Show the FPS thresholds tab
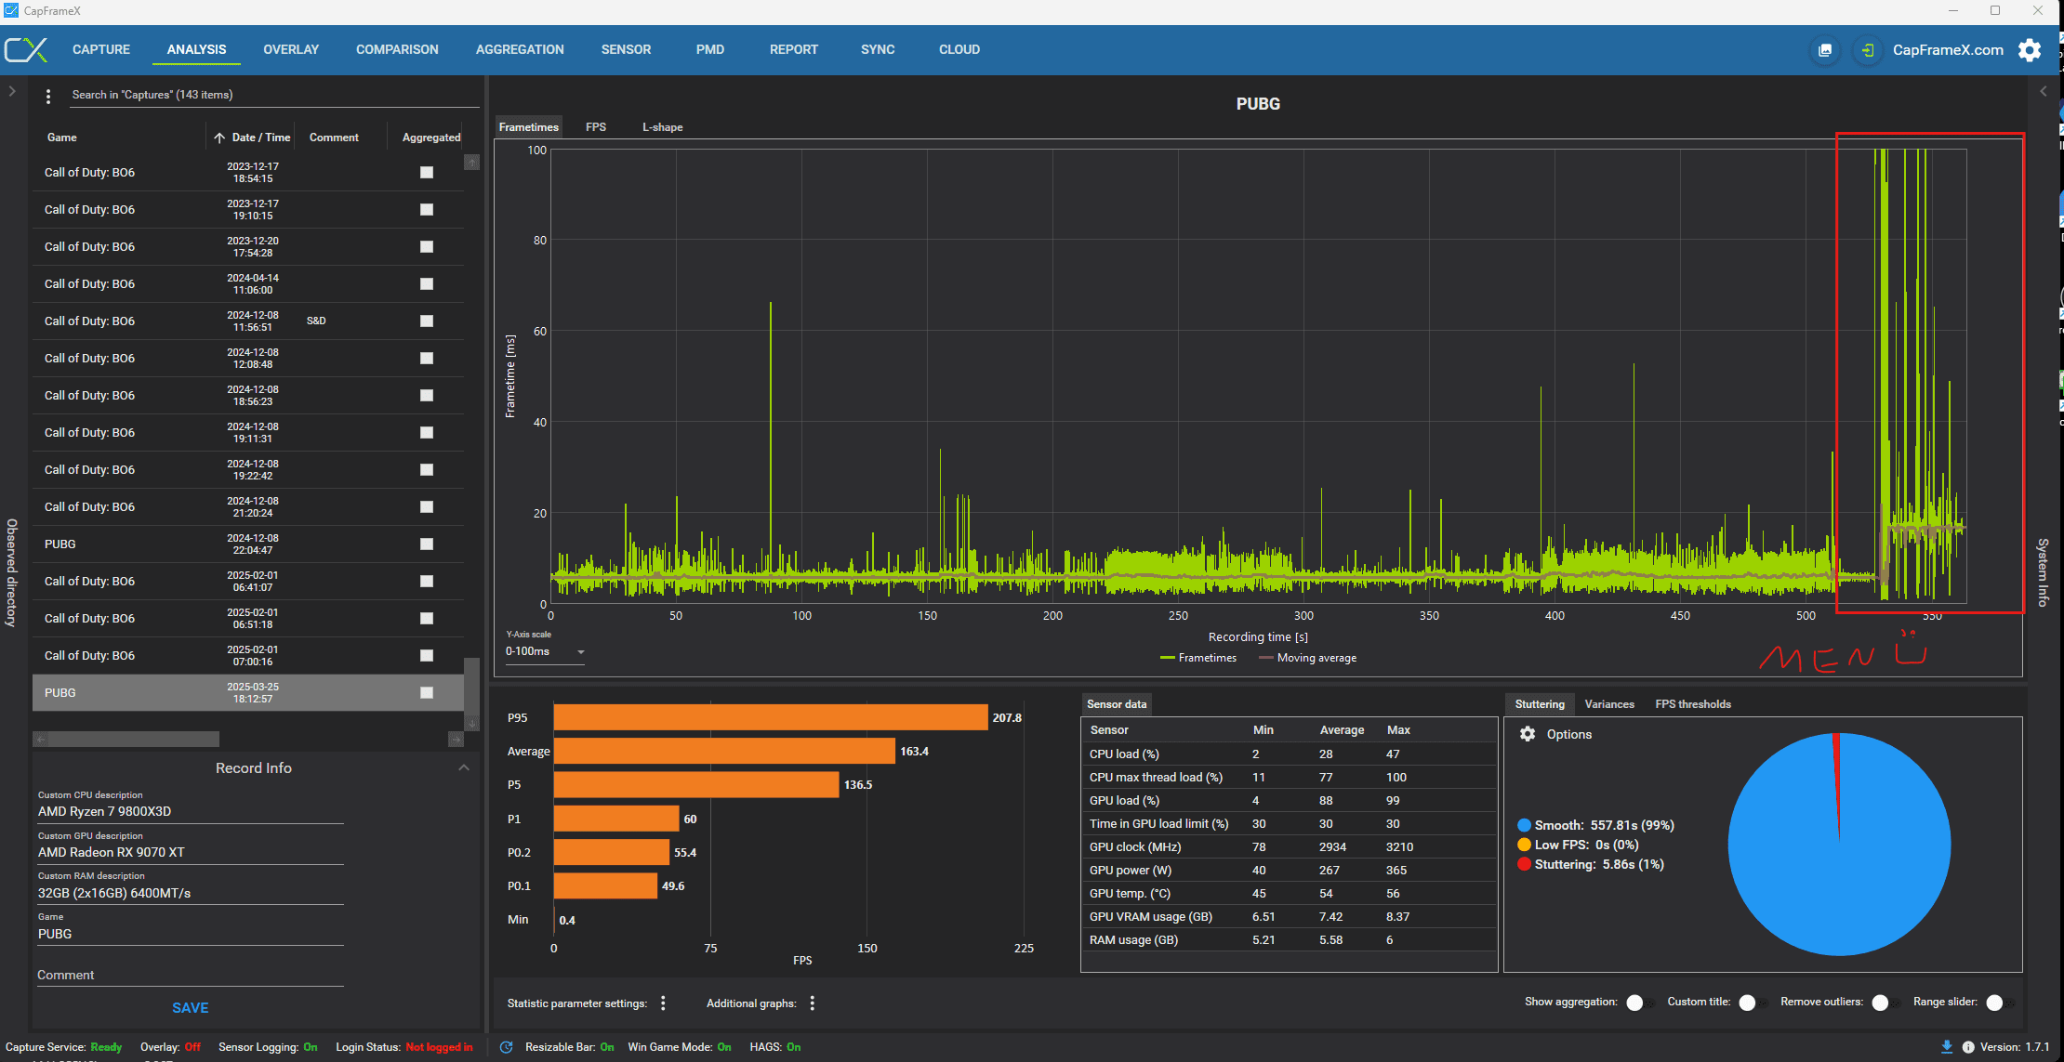Image resolution: width=2064 pixels, height=1062 pixels. 1693,704
